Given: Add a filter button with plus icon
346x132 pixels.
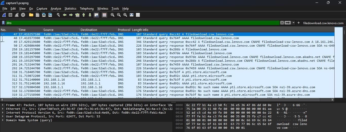Looking at the screenshot, I should [299, 23].
